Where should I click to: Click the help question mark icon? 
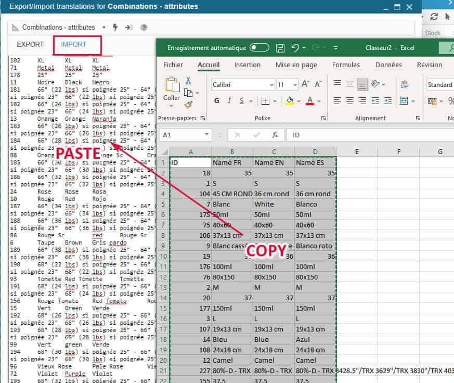click(x=144, y=27)
